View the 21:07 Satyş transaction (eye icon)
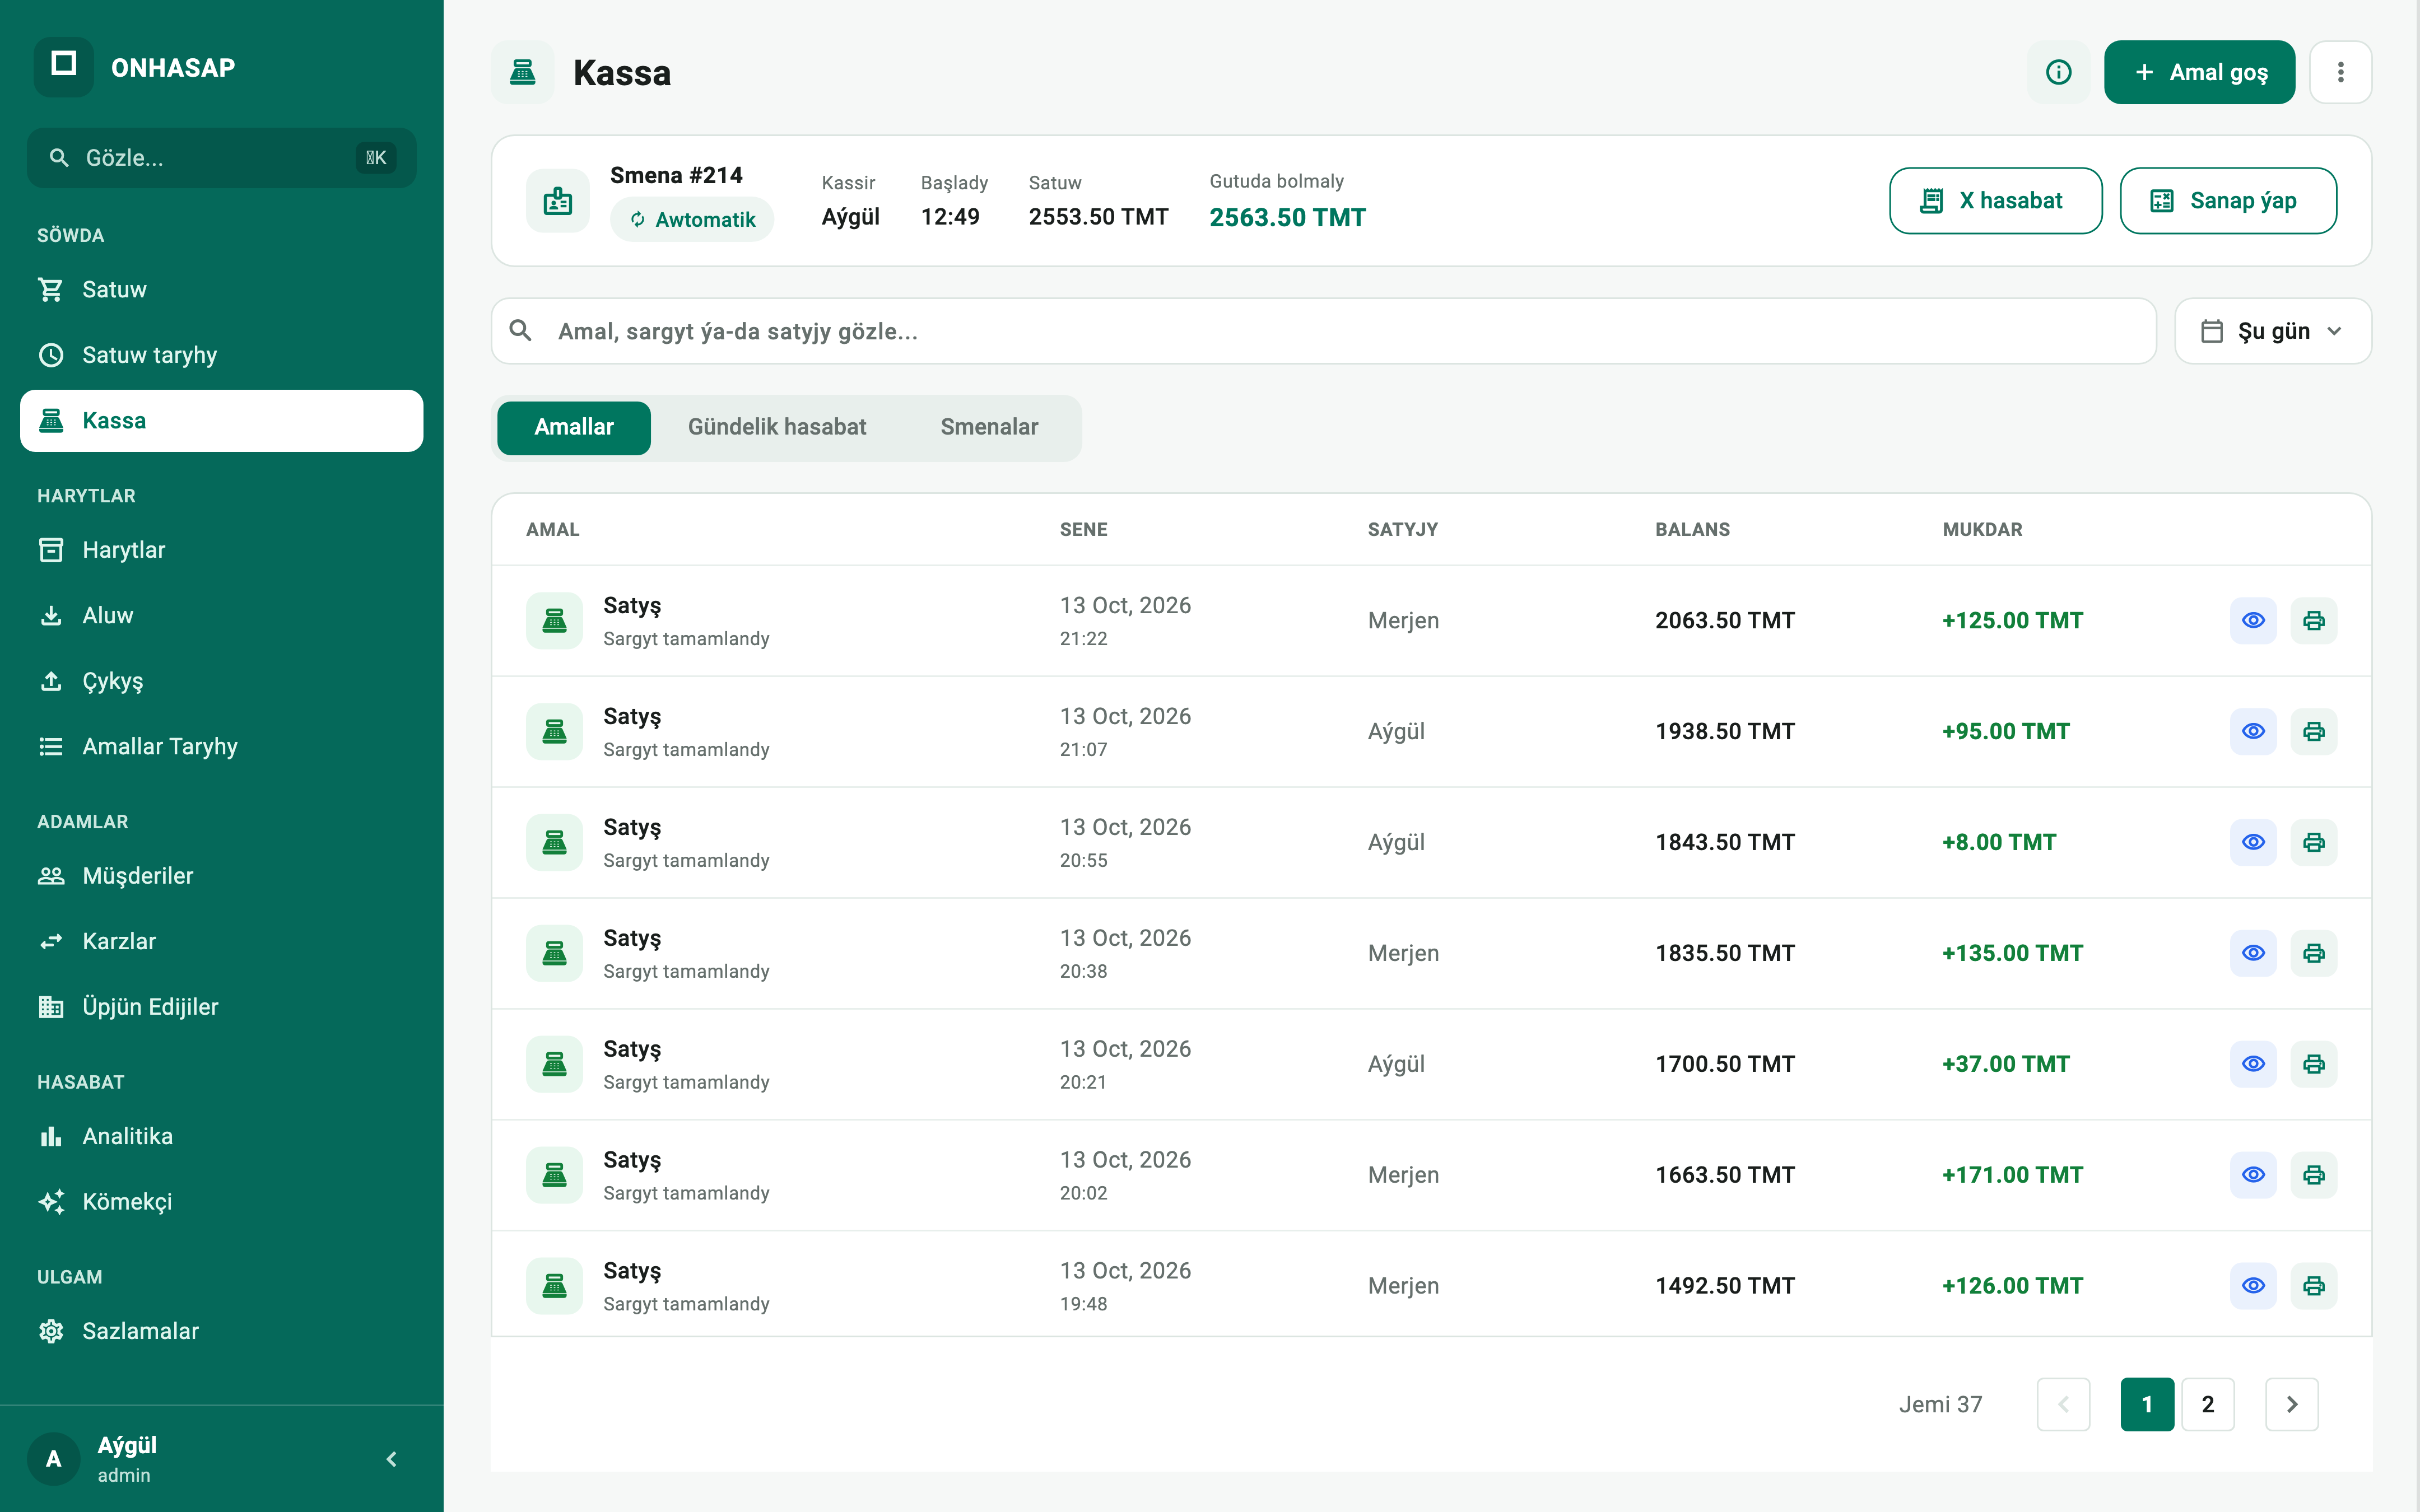2420x1512 pixels. [x=2253, y=731]
